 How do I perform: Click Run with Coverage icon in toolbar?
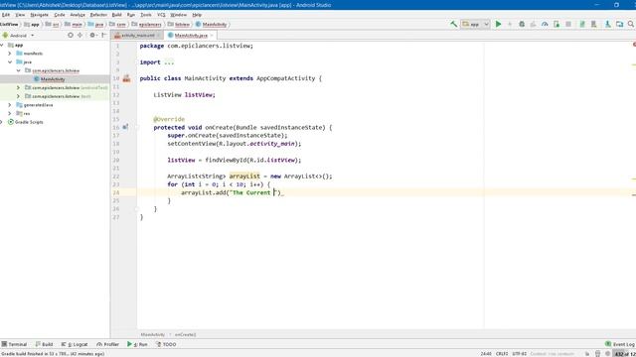tap(533, 24)
